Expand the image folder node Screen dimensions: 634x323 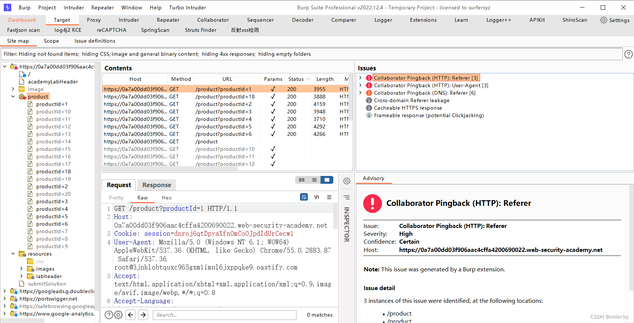13,89
